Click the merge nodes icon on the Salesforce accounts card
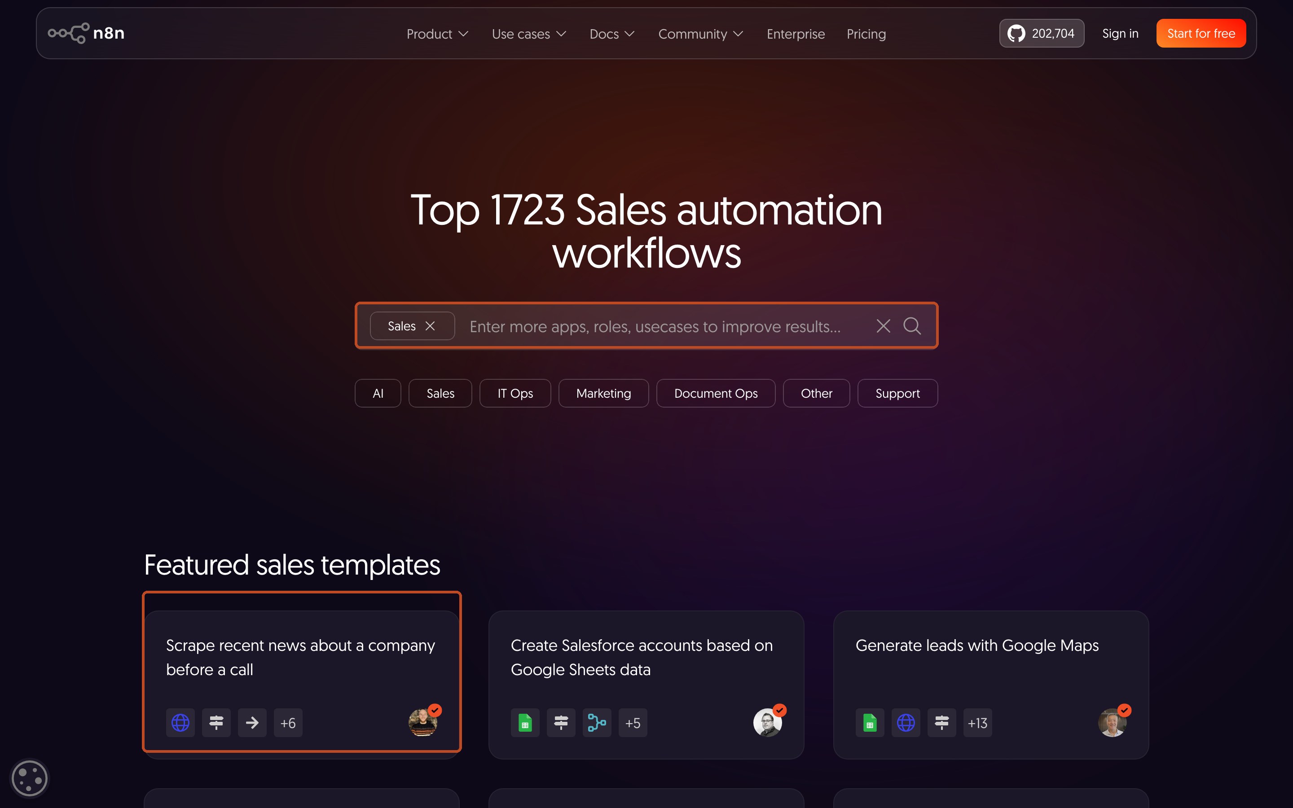1293x808 pixels. 597,723
